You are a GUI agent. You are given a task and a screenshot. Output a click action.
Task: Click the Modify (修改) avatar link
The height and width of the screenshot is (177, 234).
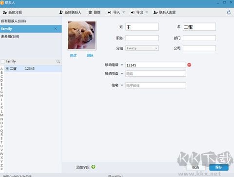(x=73, y=55)
